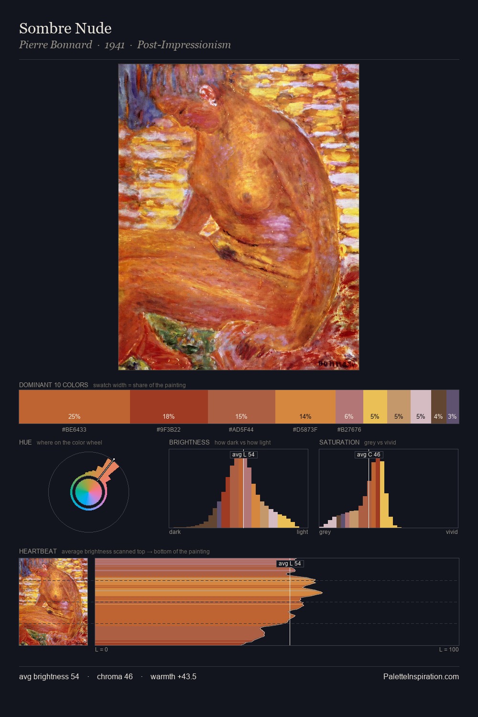This screenshot has width=478, height=717.
Task: Choose the 14% orange swatch #D5873F
Action: click(305, 407)
